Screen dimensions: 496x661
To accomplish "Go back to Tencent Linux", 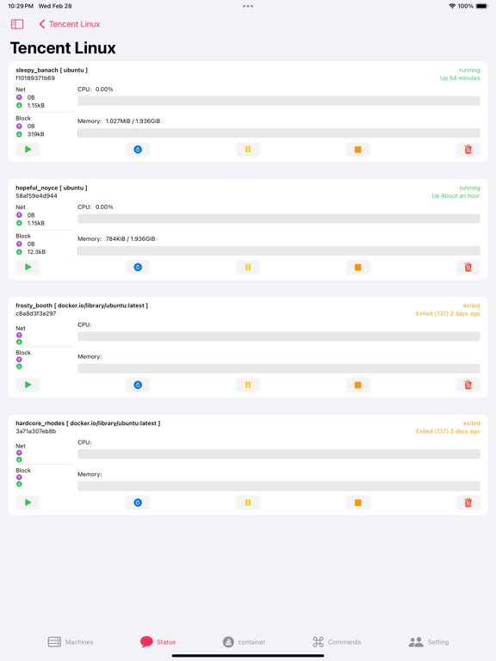I will [x=70, y=24].
